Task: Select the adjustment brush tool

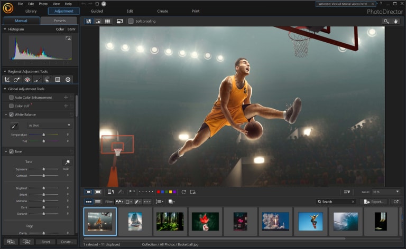Action: pyautogui.click(x=38, y=80)
